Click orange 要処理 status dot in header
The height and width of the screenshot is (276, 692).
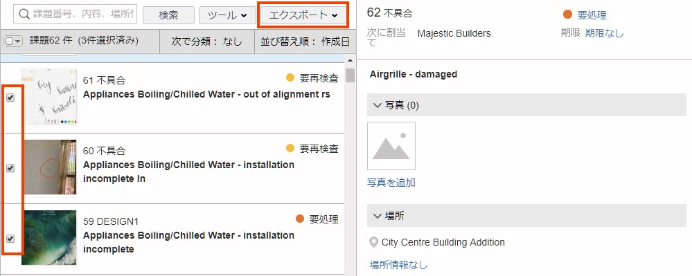pyautogui.click(x=567, y=15)
